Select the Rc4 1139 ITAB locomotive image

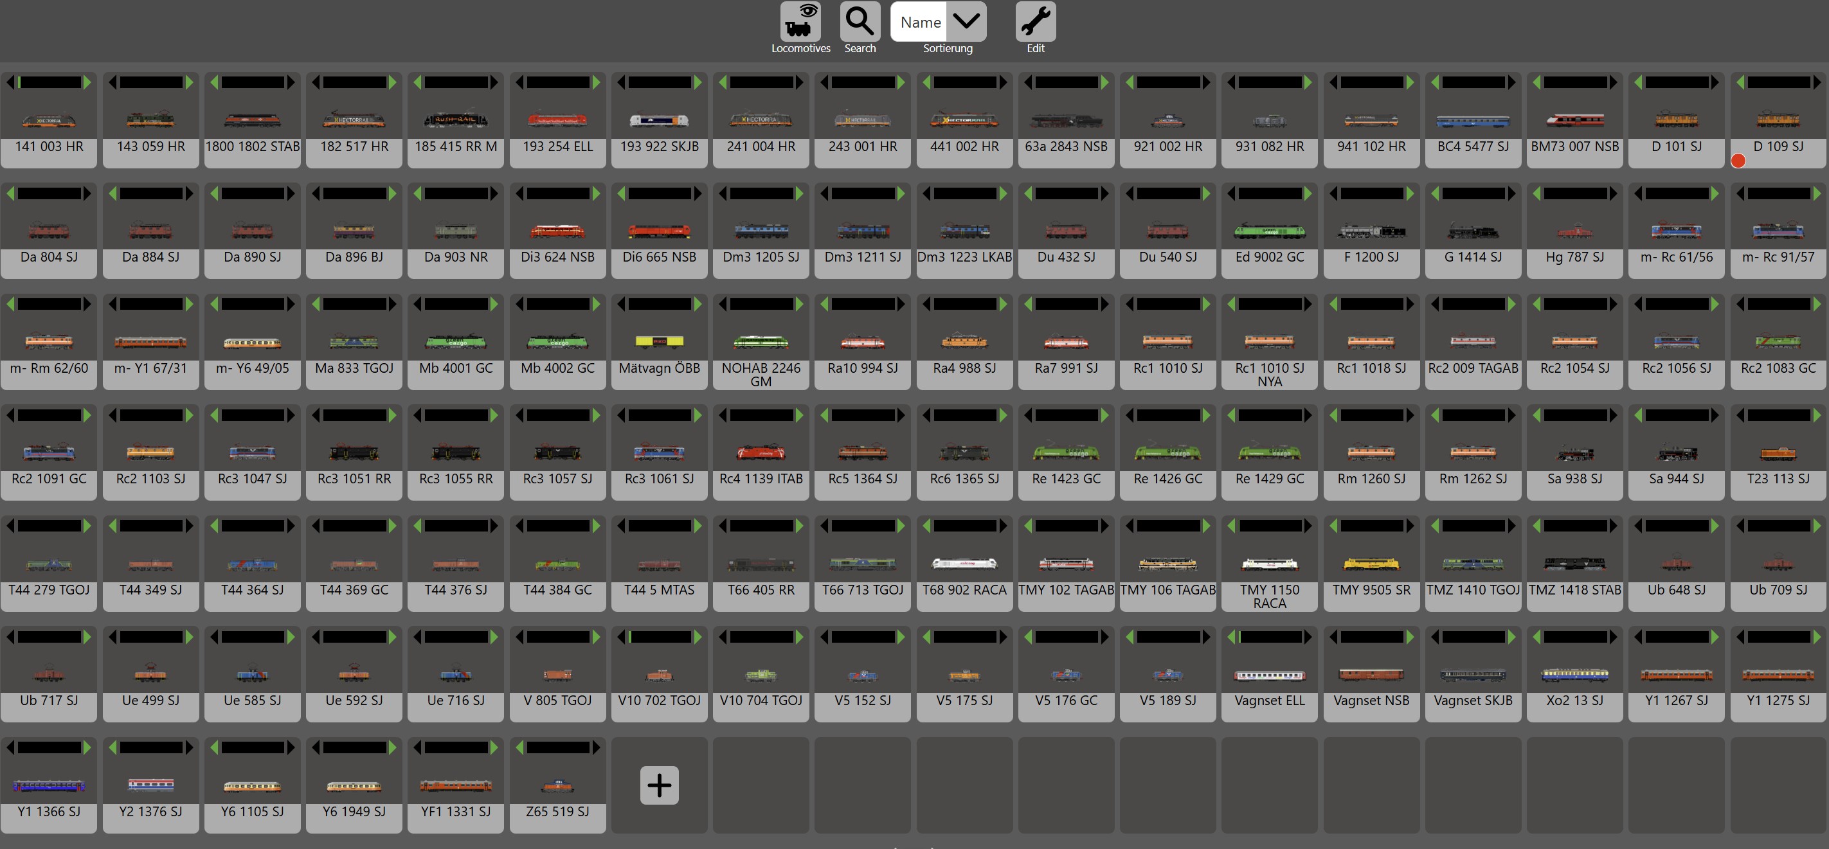761,452
